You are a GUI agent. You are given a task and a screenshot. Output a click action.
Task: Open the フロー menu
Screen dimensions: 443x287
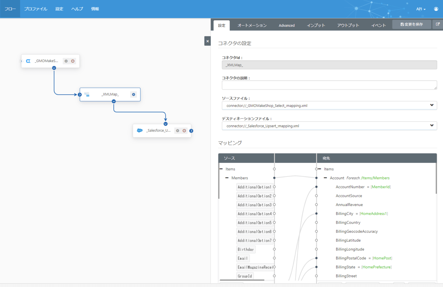10,9
